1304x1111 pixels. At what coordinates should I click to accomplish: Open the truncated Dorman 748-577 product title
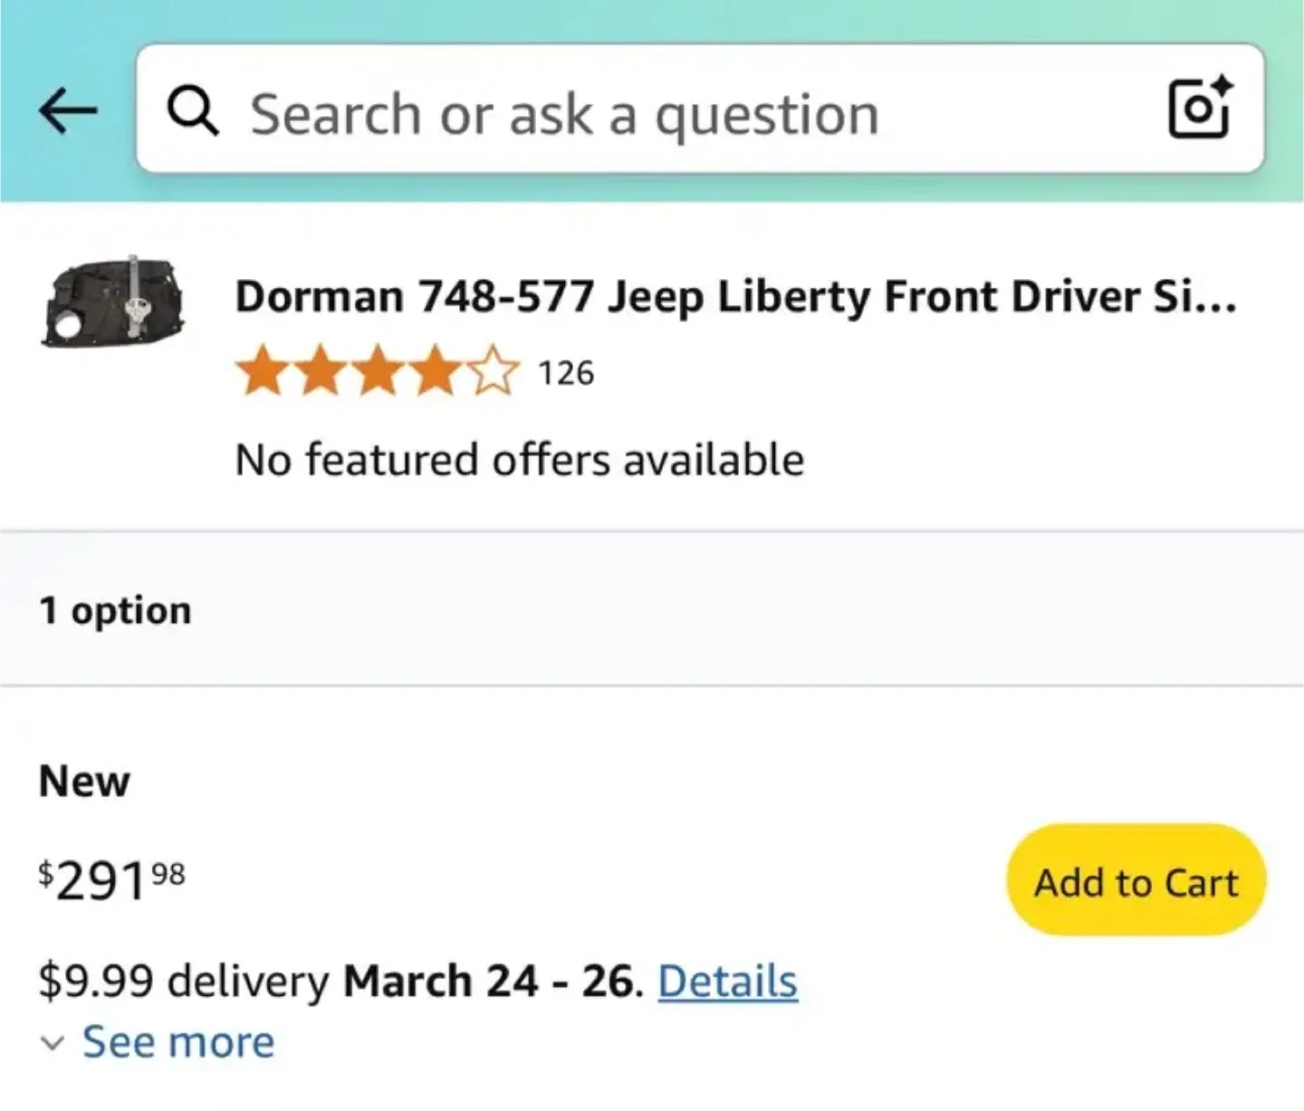coord(736,295)
